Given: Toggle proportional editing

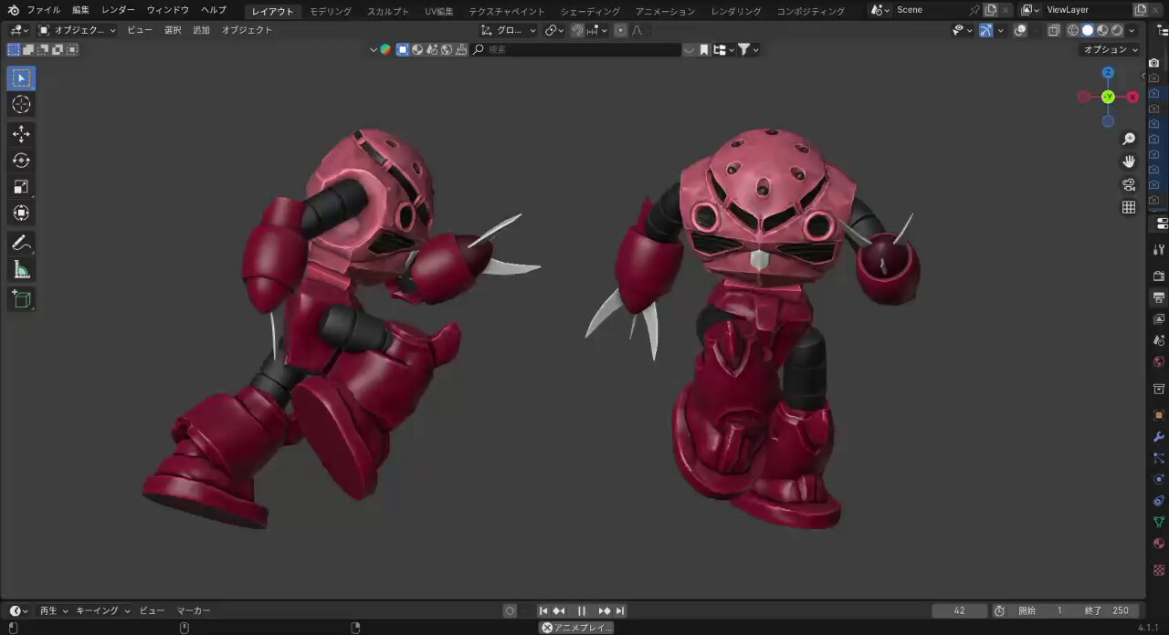Looking at the screenshot, I should point(620,30).
